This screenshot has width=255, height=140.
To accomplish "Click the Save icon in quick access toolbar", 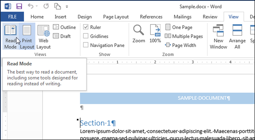I will coord(19,7).
